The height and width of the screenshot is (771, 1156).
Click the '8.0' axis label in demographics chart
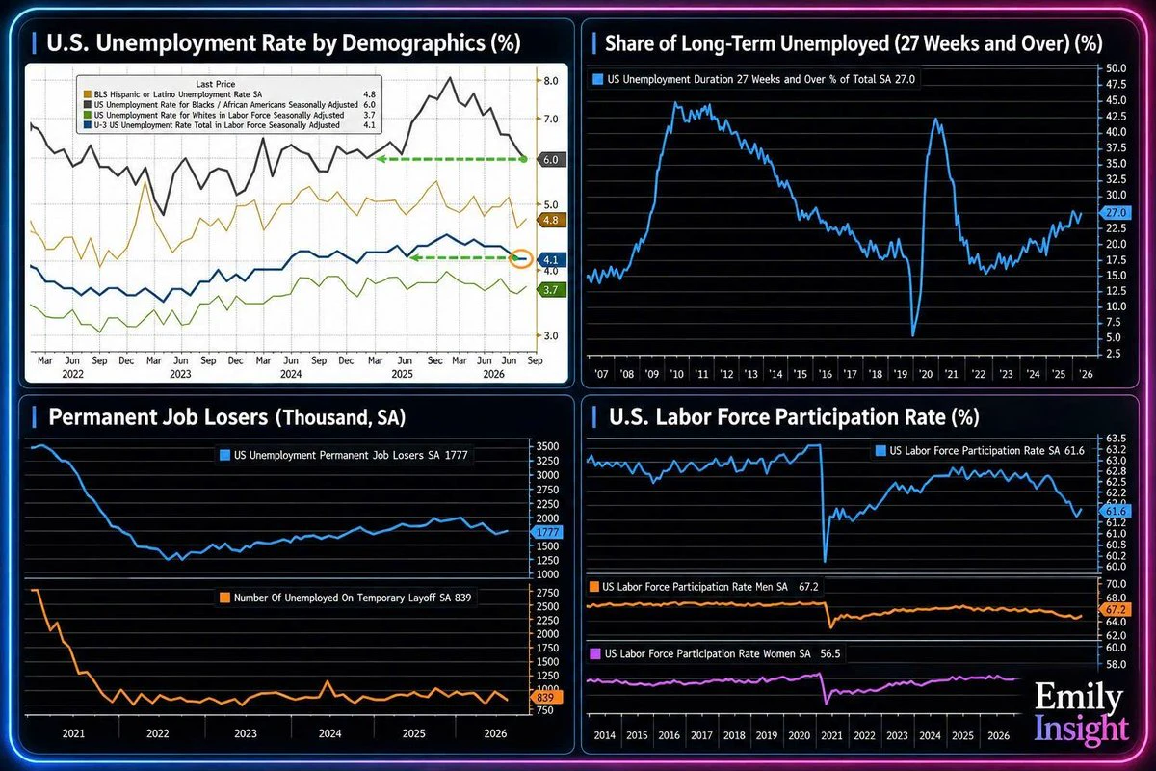click(551, 81)
